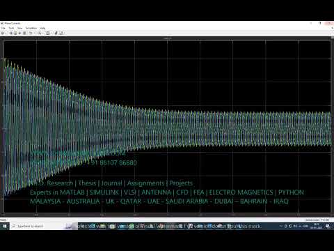Select the Zoom tool in scope toolbar
The image size is (334, 251).
pos(40,33)
